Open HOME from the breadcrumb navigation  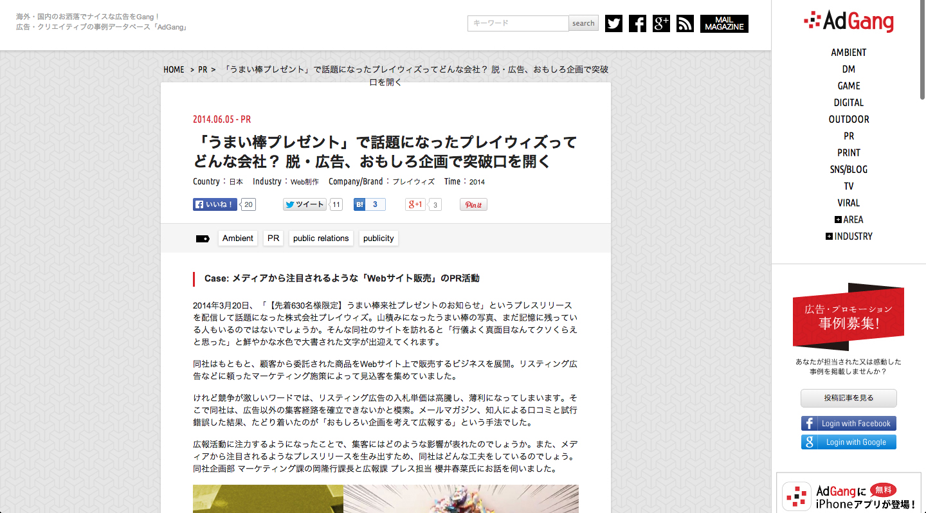[x=174, y=69]
